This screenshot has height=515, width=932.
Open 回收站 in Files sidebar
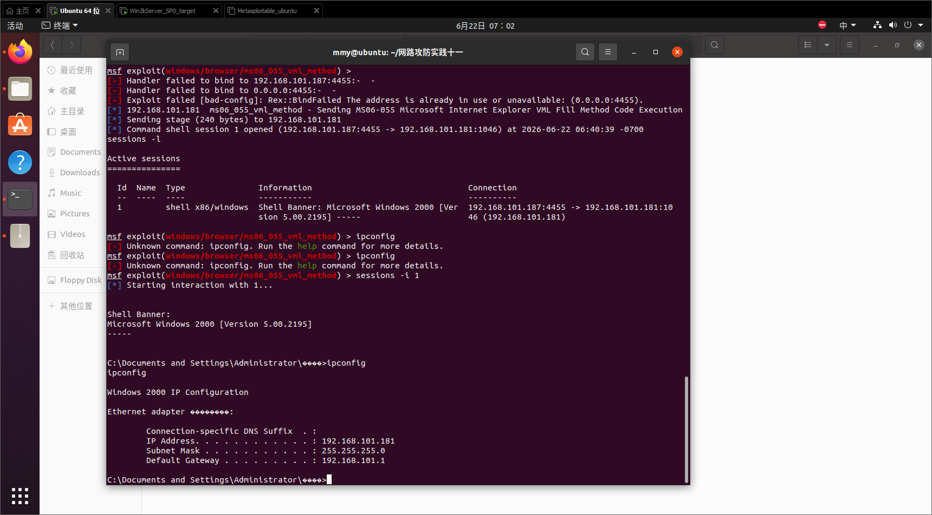coord(73,255)
